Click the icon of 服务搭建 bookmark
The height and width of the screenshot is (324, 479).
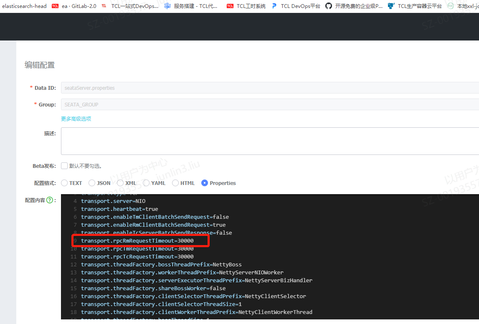point(167,6)
